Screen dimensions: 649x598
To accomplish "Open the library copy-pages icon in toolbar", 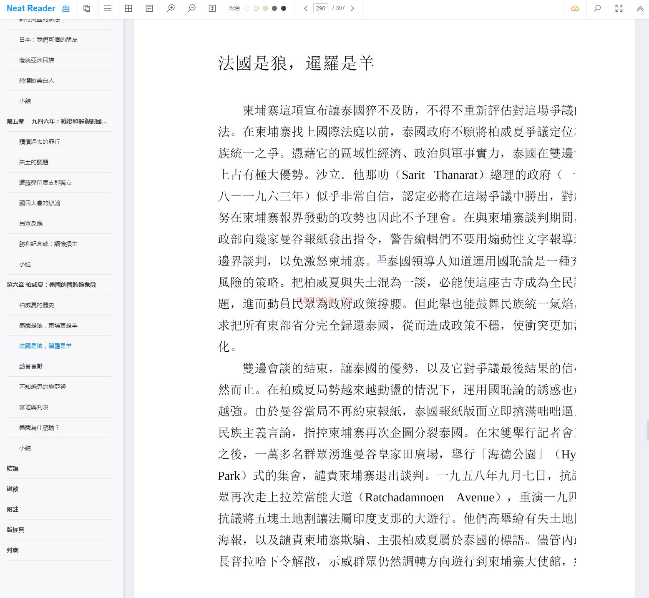I will point(87,8).
